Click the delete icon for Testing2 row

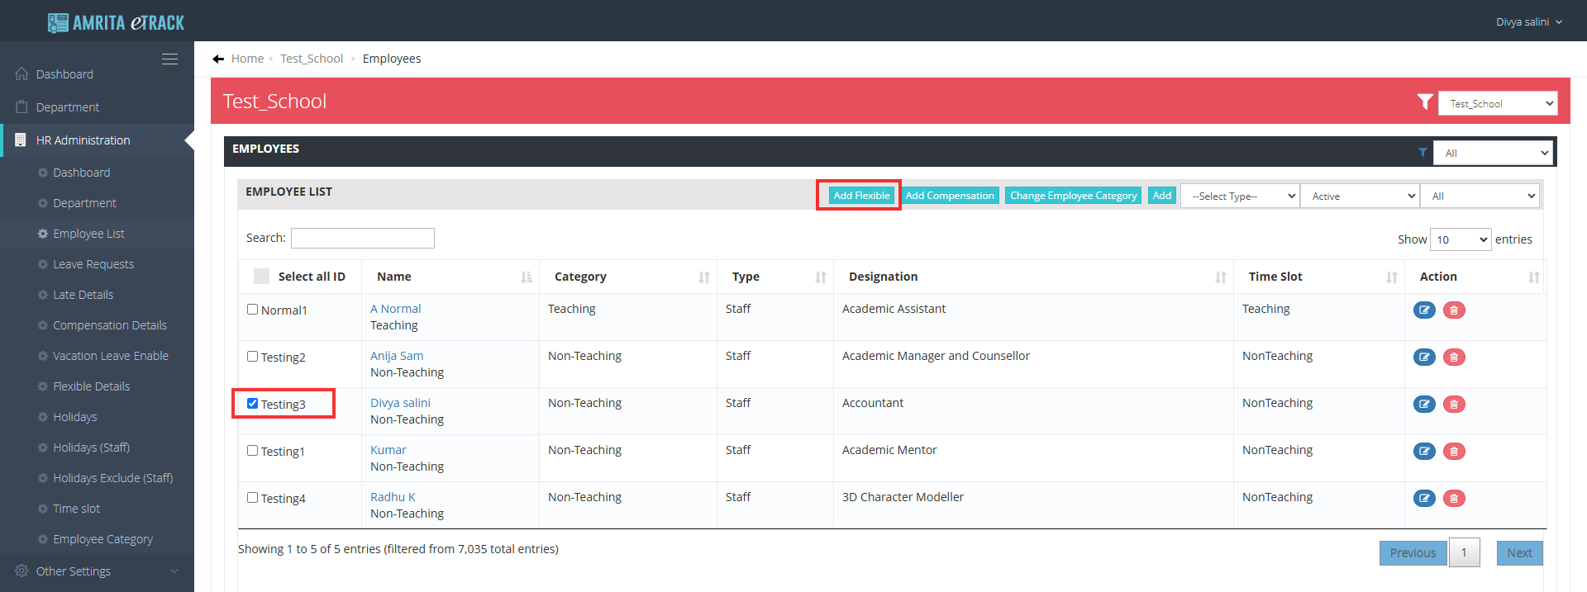tap(1454, 358)
